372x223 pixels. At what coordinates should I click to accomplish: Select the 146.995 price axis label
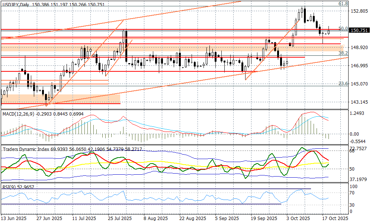coord(359,66)
